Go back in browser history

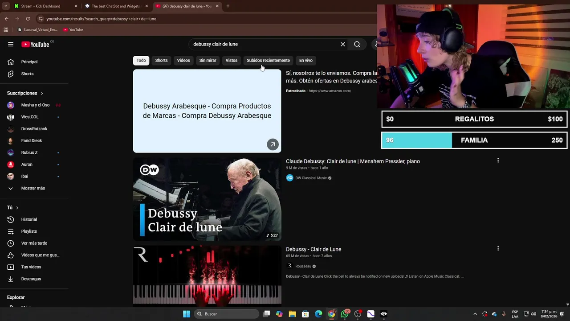tap(6, 19)
